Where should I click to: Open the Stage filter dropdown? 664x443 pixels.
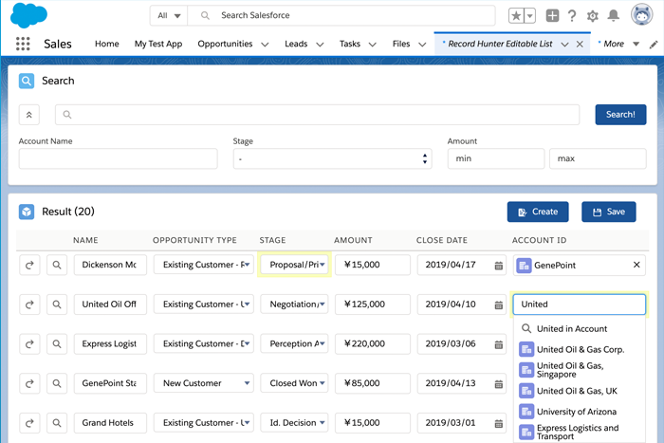tap(332, 158)
